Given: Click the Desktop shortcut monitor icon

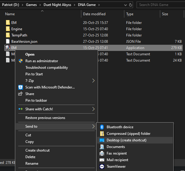Looking at the screenshot, I should pos(102,140).
